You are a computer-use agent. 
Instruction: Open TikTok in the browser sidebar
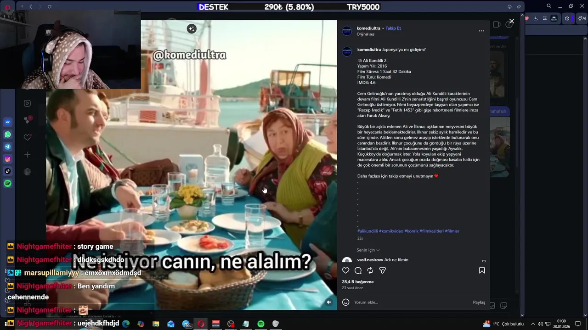pyautogui.click(x=8, y=171)
